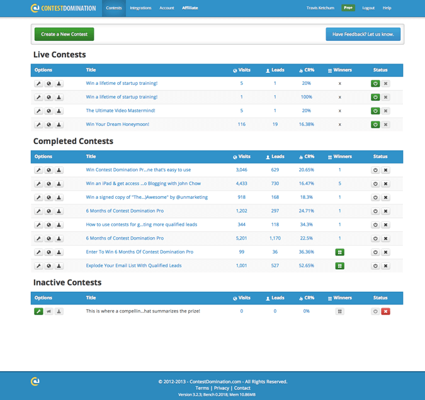Click the 116 visits value for Dream Honeymoon
425x400 pixels.
click(242, 125)
